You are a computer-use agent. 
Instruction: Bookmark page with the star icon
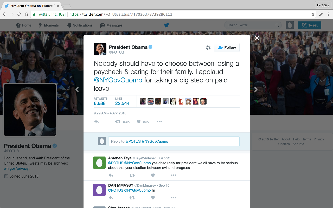pos(313,14)
